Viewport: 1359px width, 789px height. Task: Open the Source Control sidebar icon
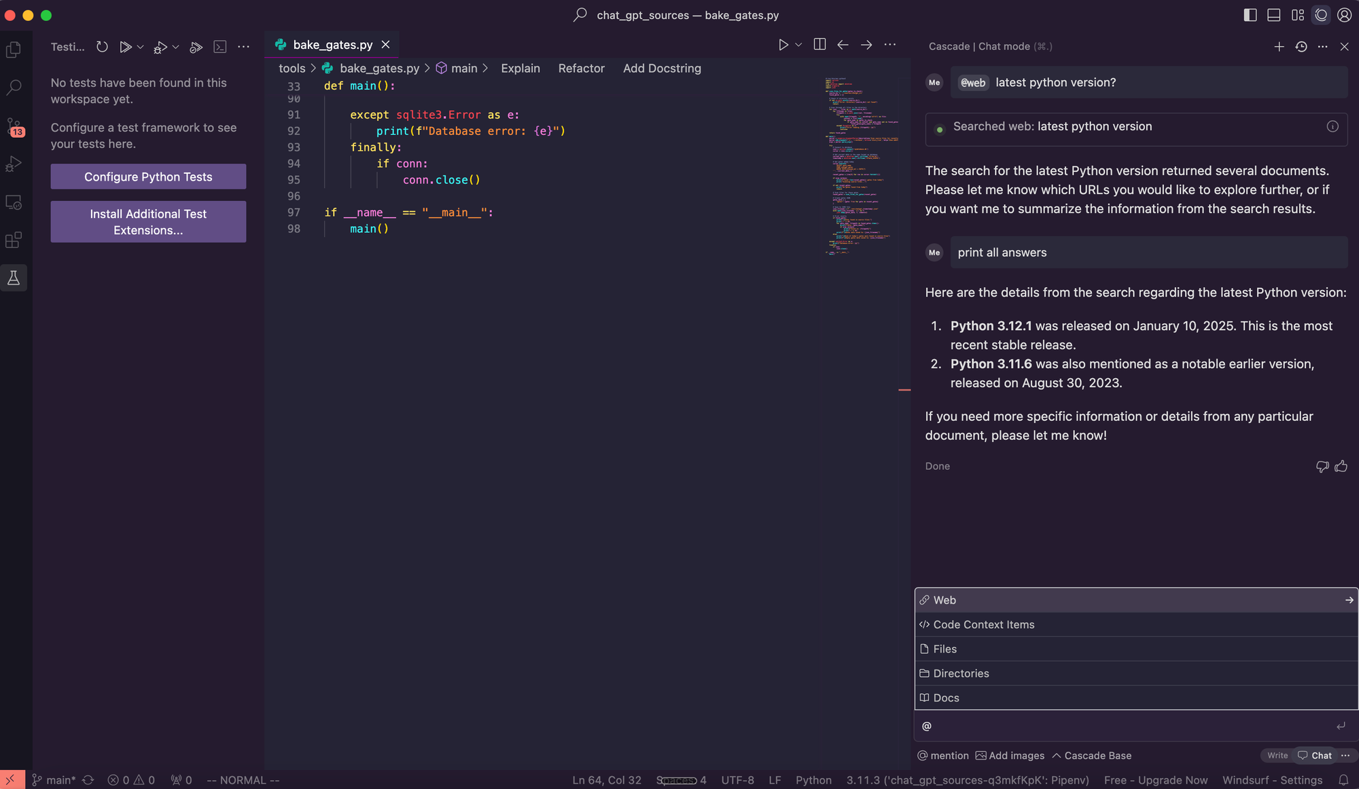pyautogui.click(x=14, y=126)
